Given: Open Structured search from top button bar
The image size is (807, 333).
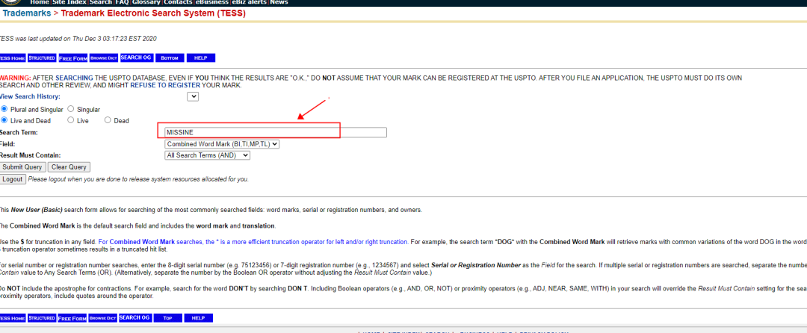Looking at the screenshot, I should pyautogui.click(x=42, y=58).
